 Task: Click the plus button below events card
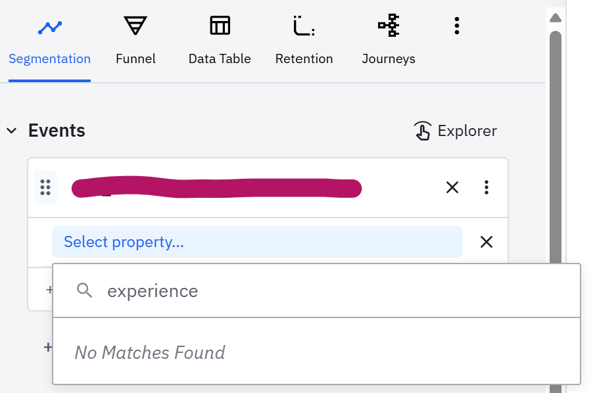coord(47,347)
